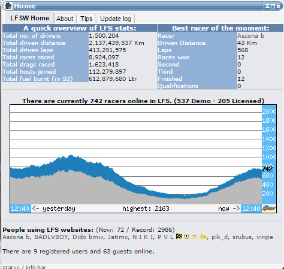Switch to the LFSW Home tab
The image size is (284, 269).
point(29,18)
